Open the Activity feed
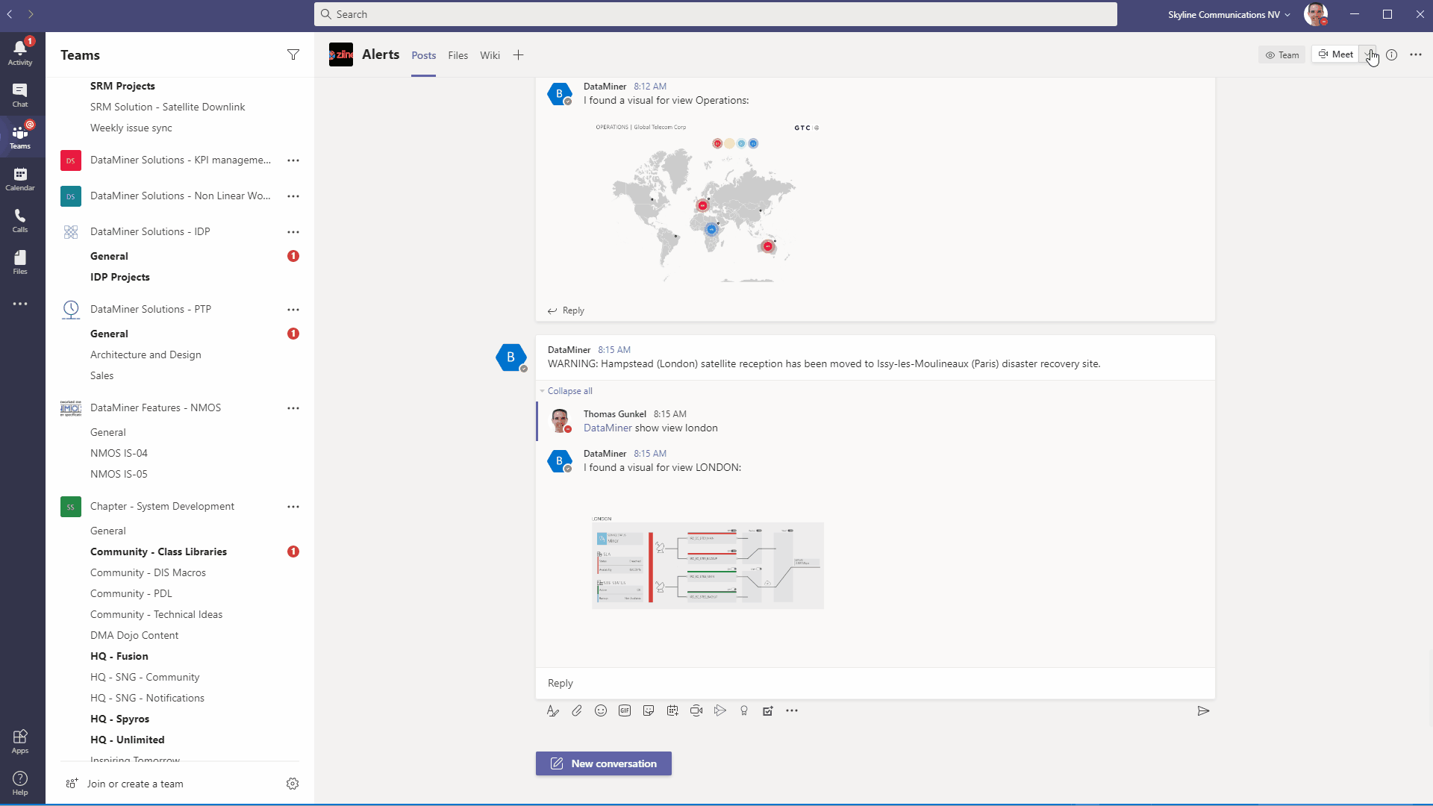Screen dimensions: 1433x806 coord(20,52)
